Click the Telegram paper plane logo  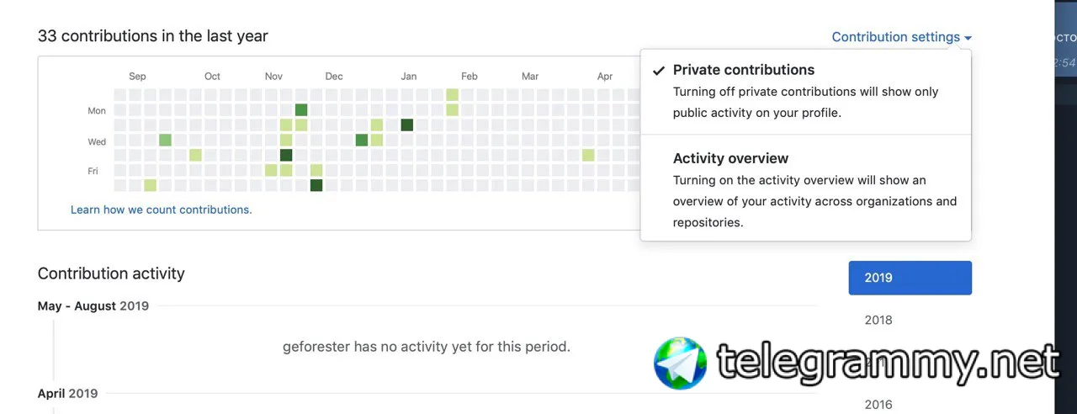tap(680, 364)
